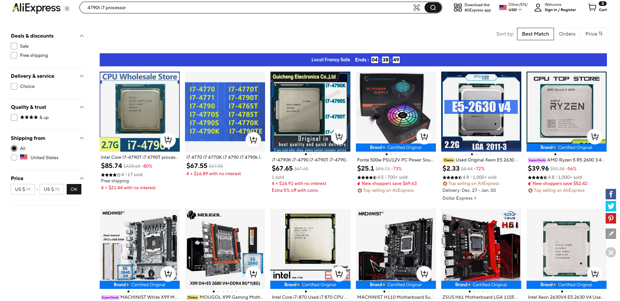Sort results by Best Match

click(535, 34)
